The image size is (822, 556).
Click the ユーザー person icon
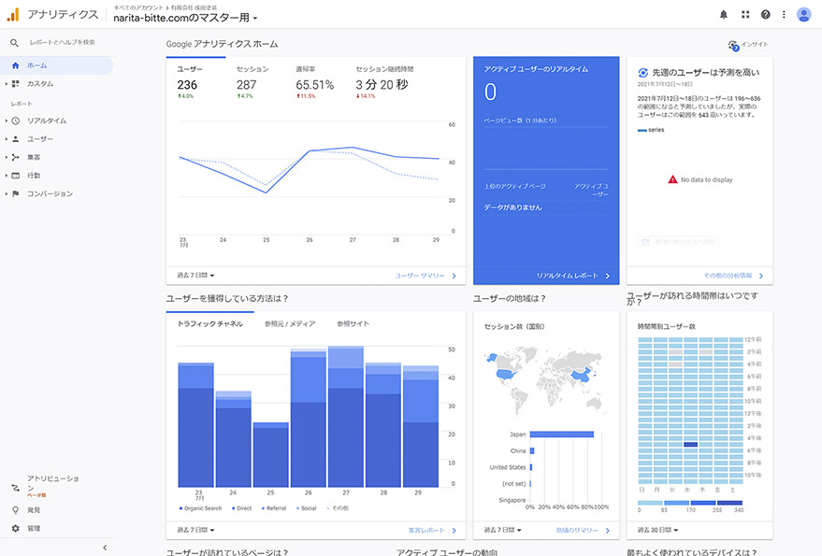point(15,139)
